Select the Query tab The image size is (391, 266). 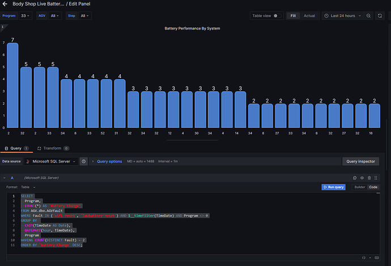[x=16, y=148]
